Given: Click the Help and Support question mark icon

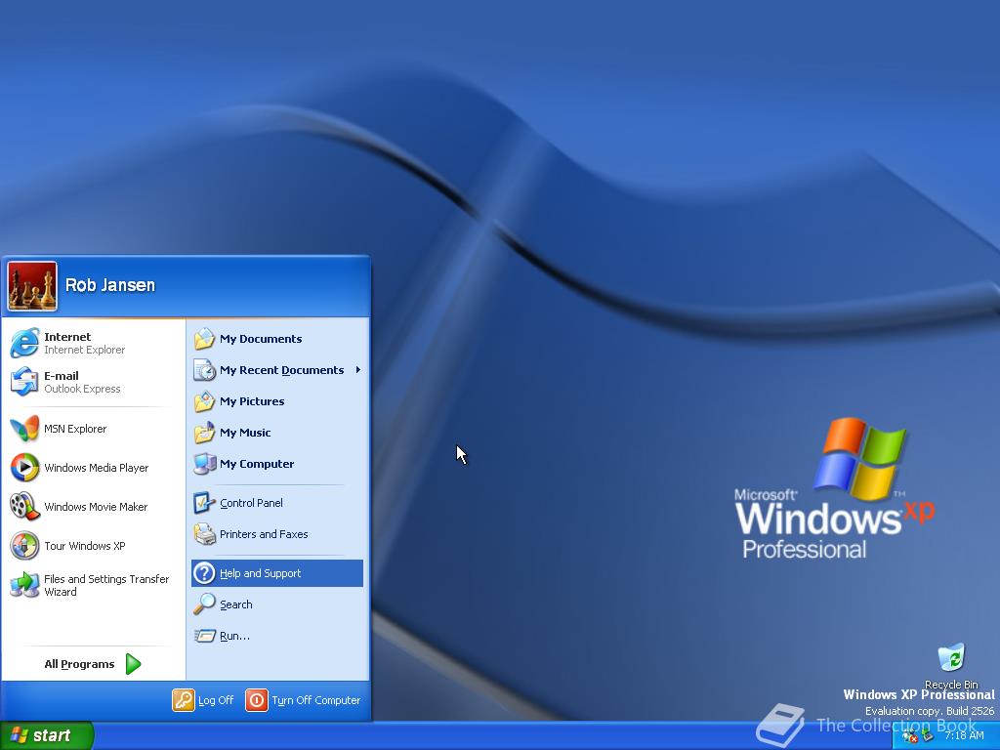Looking at the screenshot, I should coord(204,572).
